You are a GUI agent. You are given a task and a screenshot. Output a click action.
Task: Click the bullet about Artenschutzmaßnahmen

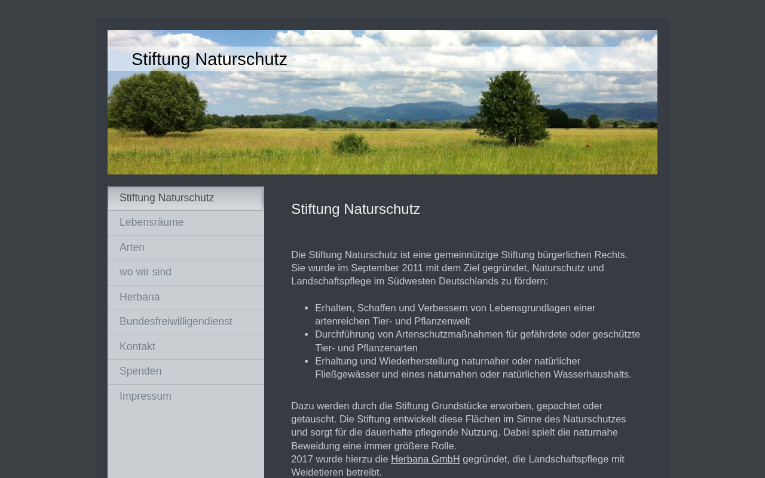[478, 341]
